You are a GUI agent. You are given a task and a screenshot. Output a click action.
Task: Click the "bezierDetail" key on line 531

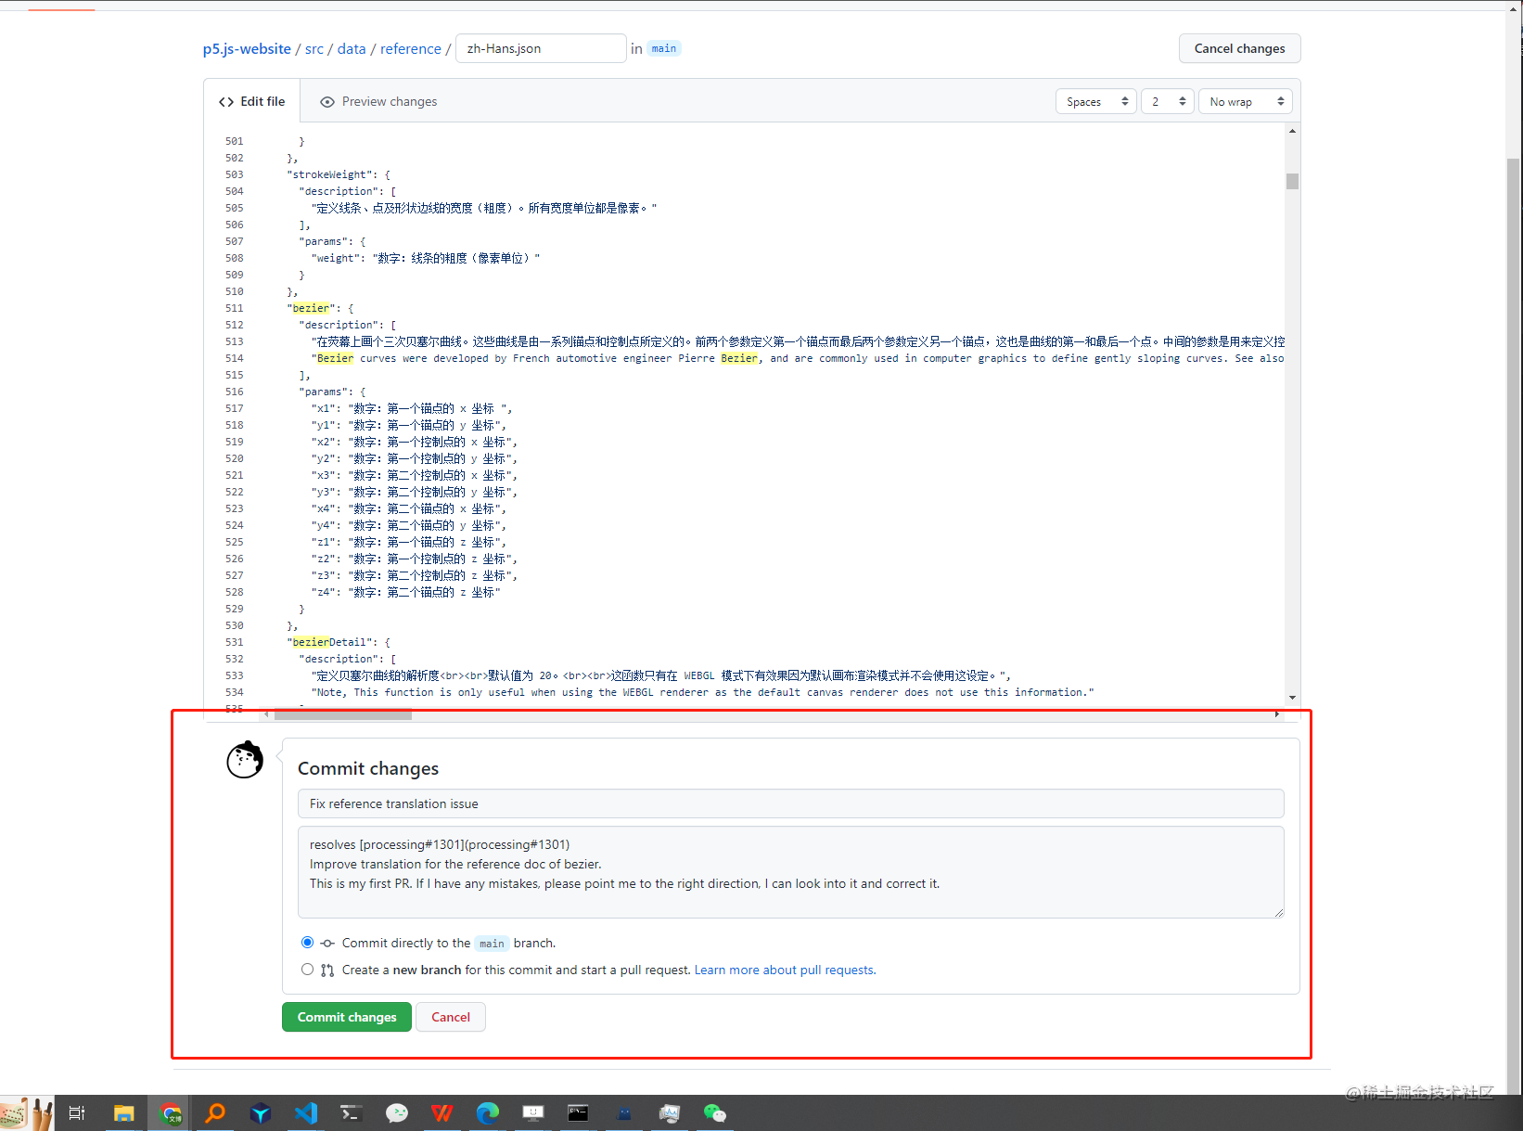pos(329,642)
